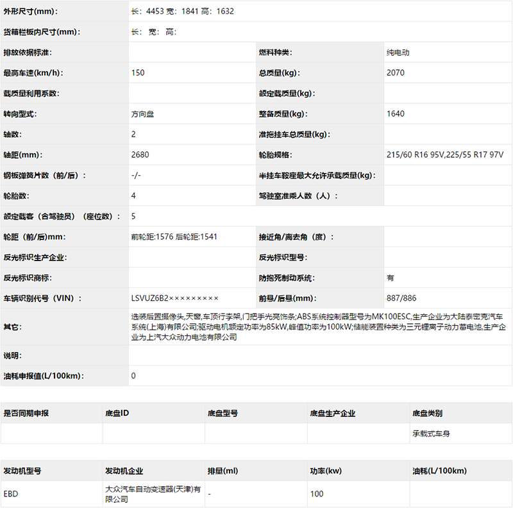Click the 反光标识商标 label

(28, 278)
